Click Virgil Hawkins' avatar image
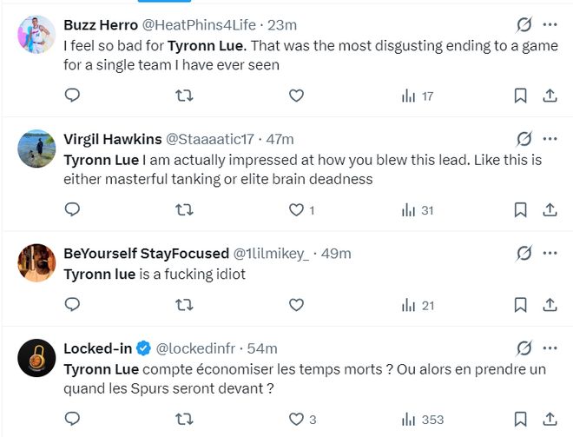This screenshot has width=573, height=437. click(x=36, y=149)
